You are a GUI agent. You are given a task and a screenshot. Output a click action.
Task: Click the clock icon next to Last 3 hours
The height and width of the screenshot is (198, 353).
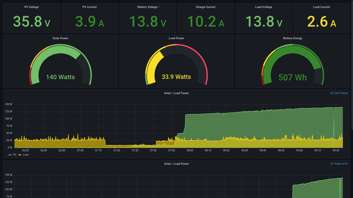click(332, 93)
